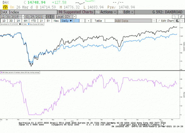Screen dimensions: 185x133
Task: Click the low price 14693.94
Action: 96,7
